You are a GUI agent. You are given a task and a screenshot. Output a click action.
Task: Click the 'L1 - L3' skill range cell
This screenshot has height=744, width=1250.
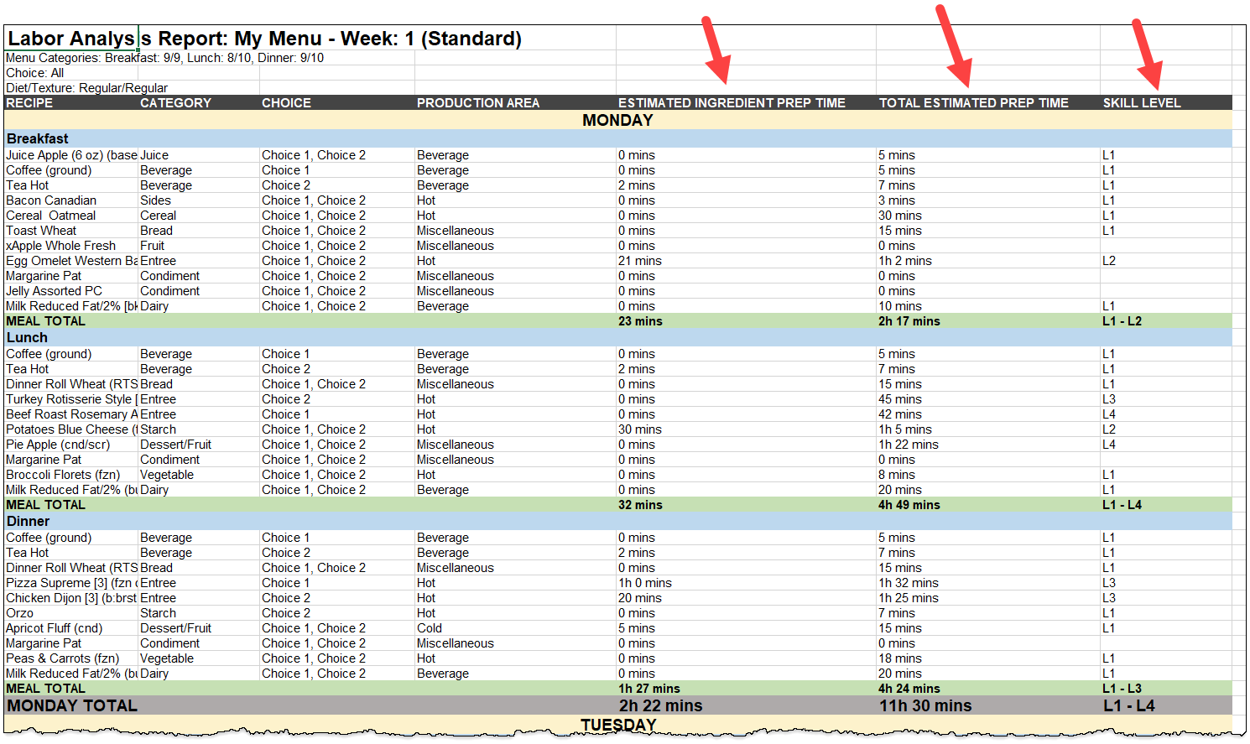tap(1122, 689)
